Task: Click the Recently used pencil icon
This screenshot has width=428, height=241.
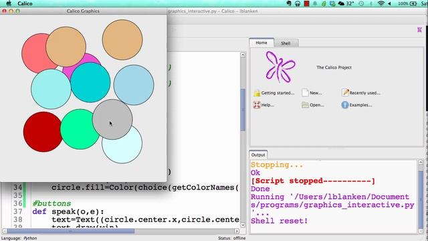Action: (x=345, y=92)
